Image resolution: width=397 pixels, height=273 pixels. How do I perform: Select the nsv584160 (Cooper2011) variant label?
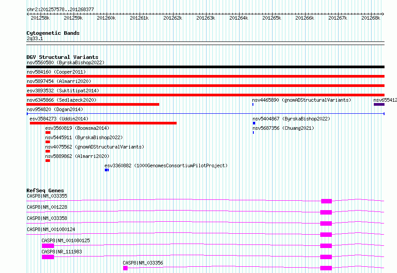tap(56, 72)
